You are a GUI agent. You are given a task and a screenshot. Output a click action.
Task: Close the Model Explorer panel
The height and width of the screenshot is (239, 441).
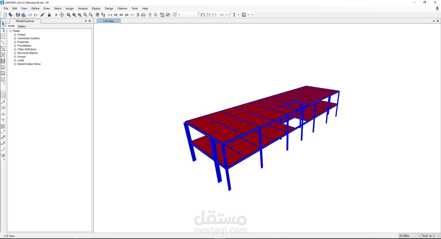[90, 21]
